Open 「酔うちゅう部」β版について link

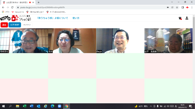click(52, 18)
